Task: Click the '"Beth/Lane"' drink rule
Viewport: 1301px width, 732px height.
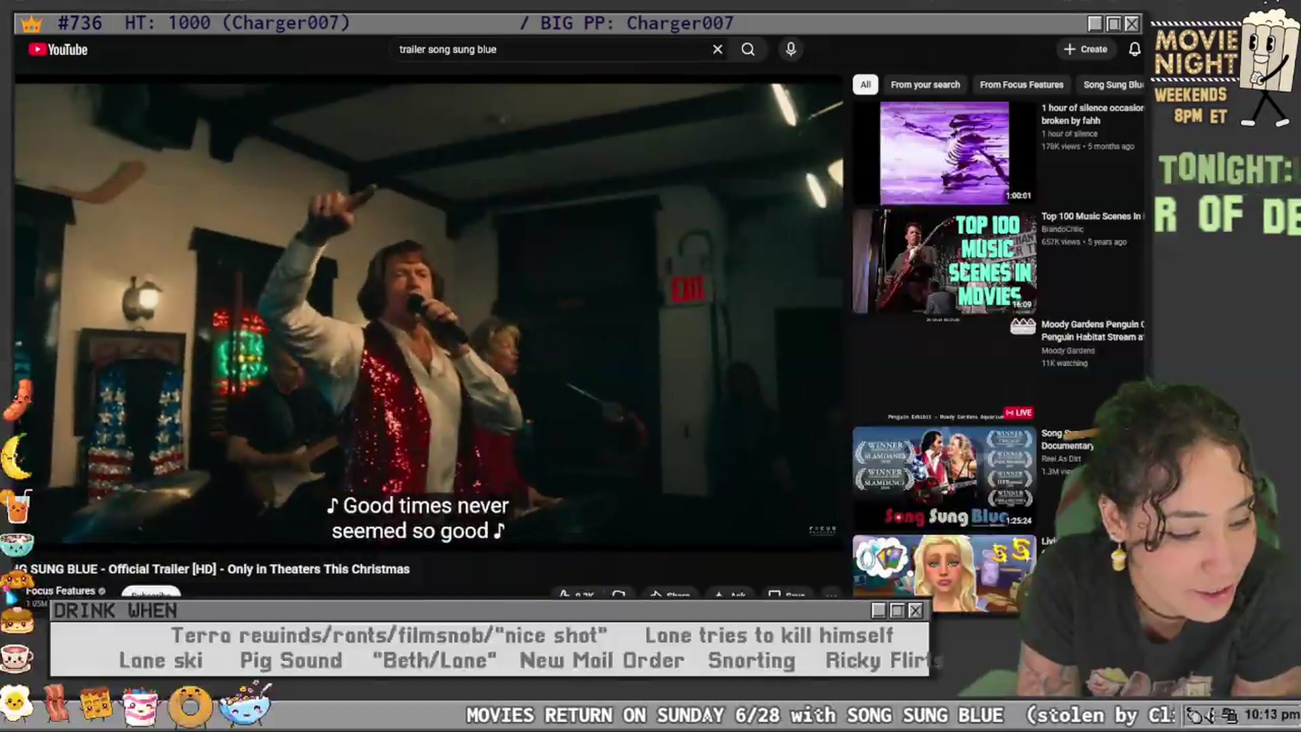Action: tap(434, 661)
